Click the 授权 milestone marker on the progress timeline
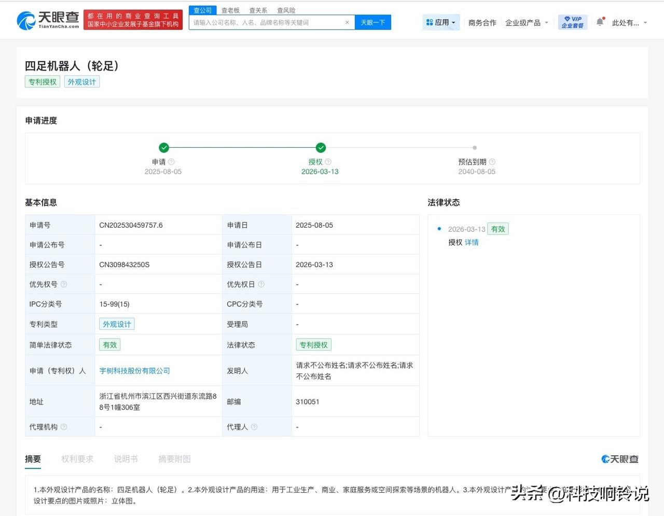 click(320, 147)
